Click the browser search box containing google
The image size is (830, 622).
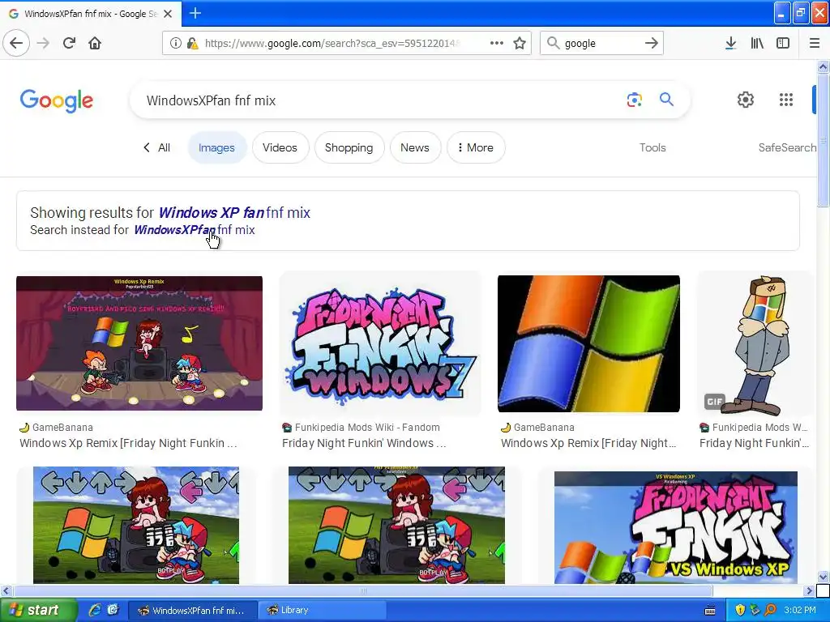click(x=601, y=44)
